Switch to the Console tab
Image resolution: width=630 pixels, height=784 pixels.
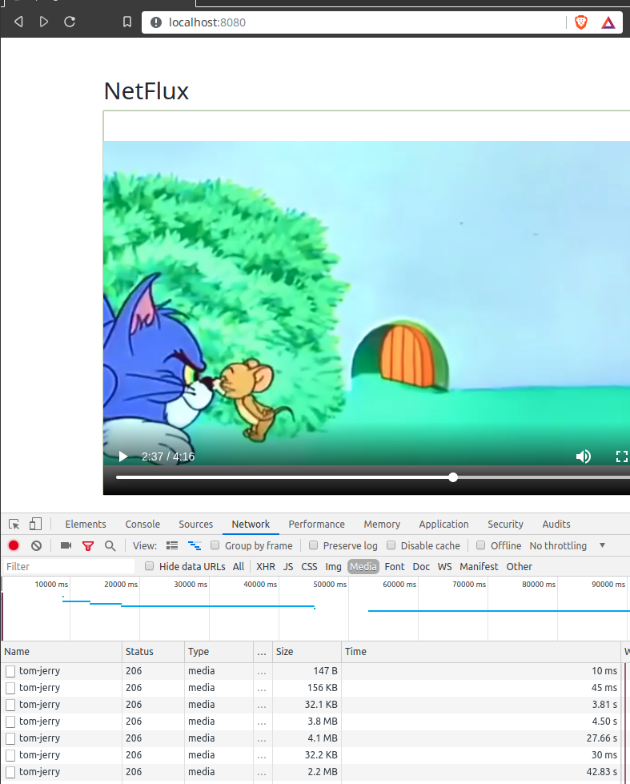[x=142, y=524]
